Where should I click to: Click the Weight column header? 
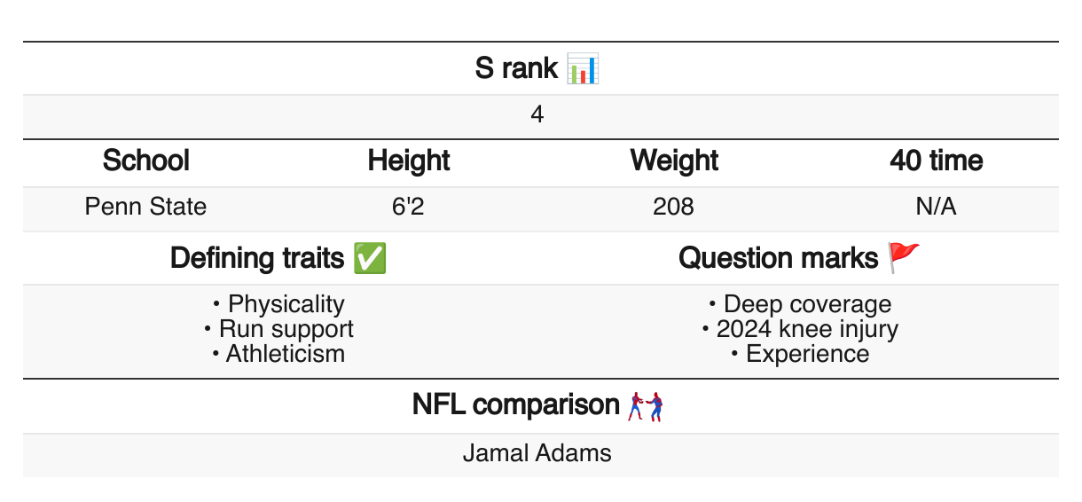(x=674, y=161)
